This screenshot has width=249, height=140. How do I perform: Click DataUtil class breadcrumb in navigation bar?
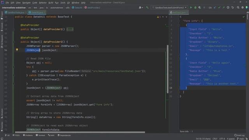click(x=77, y=7)
